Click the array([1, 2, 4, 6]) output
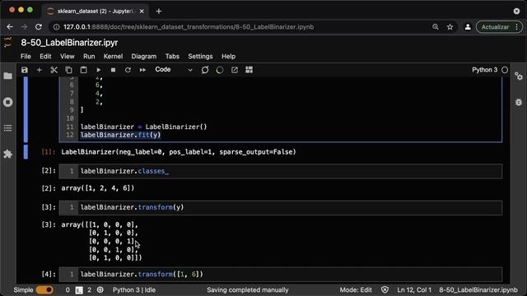Image resolution: width=527 pixels, height=296 pixels. 97,188
